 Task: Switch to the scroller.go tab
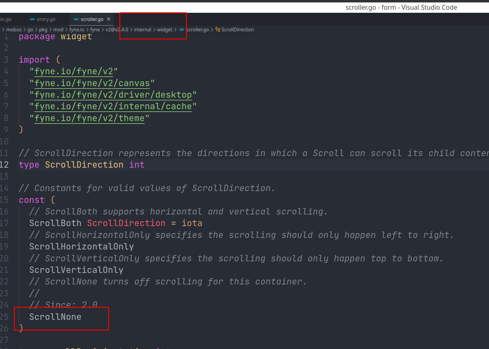(92, 19)
